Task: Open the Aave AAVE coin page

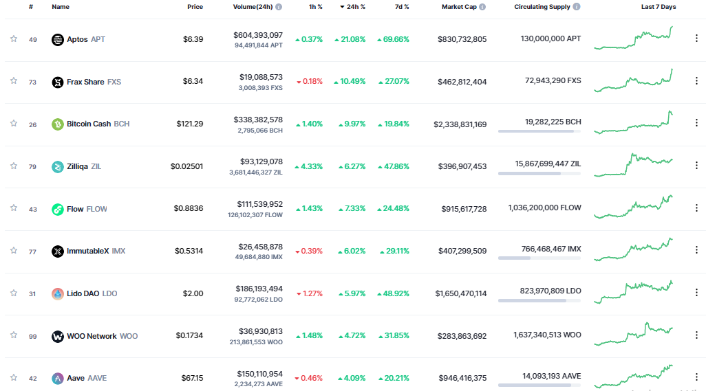Action: pyautogui.click(x=87, y=378)
